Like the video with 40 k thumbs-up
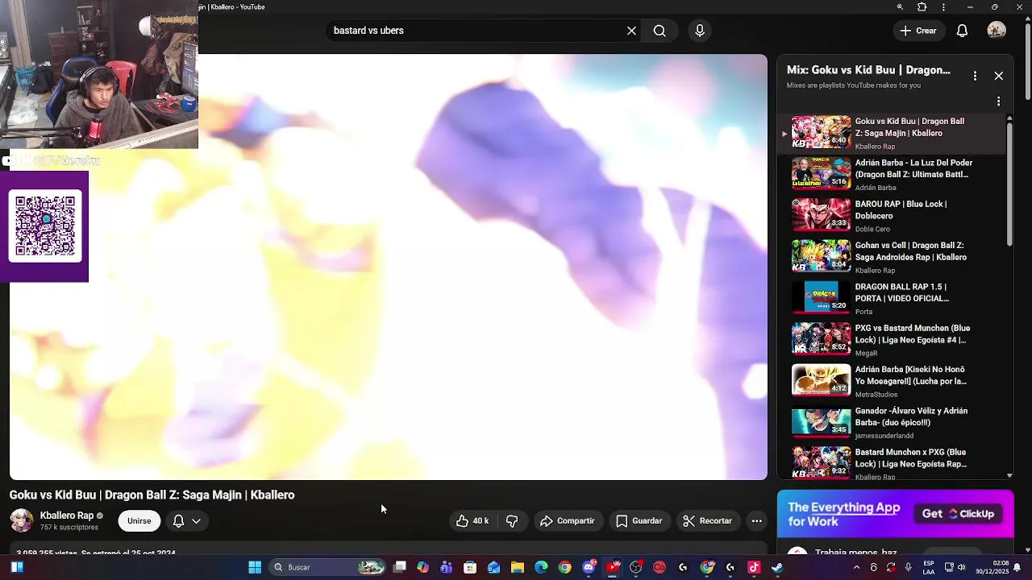This screenshot has height=580, width=1032. click(x=472, y=521)
